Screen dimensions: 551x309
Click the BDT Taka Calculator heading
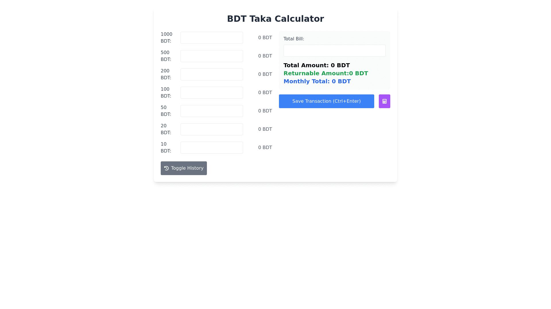[275, 19]
